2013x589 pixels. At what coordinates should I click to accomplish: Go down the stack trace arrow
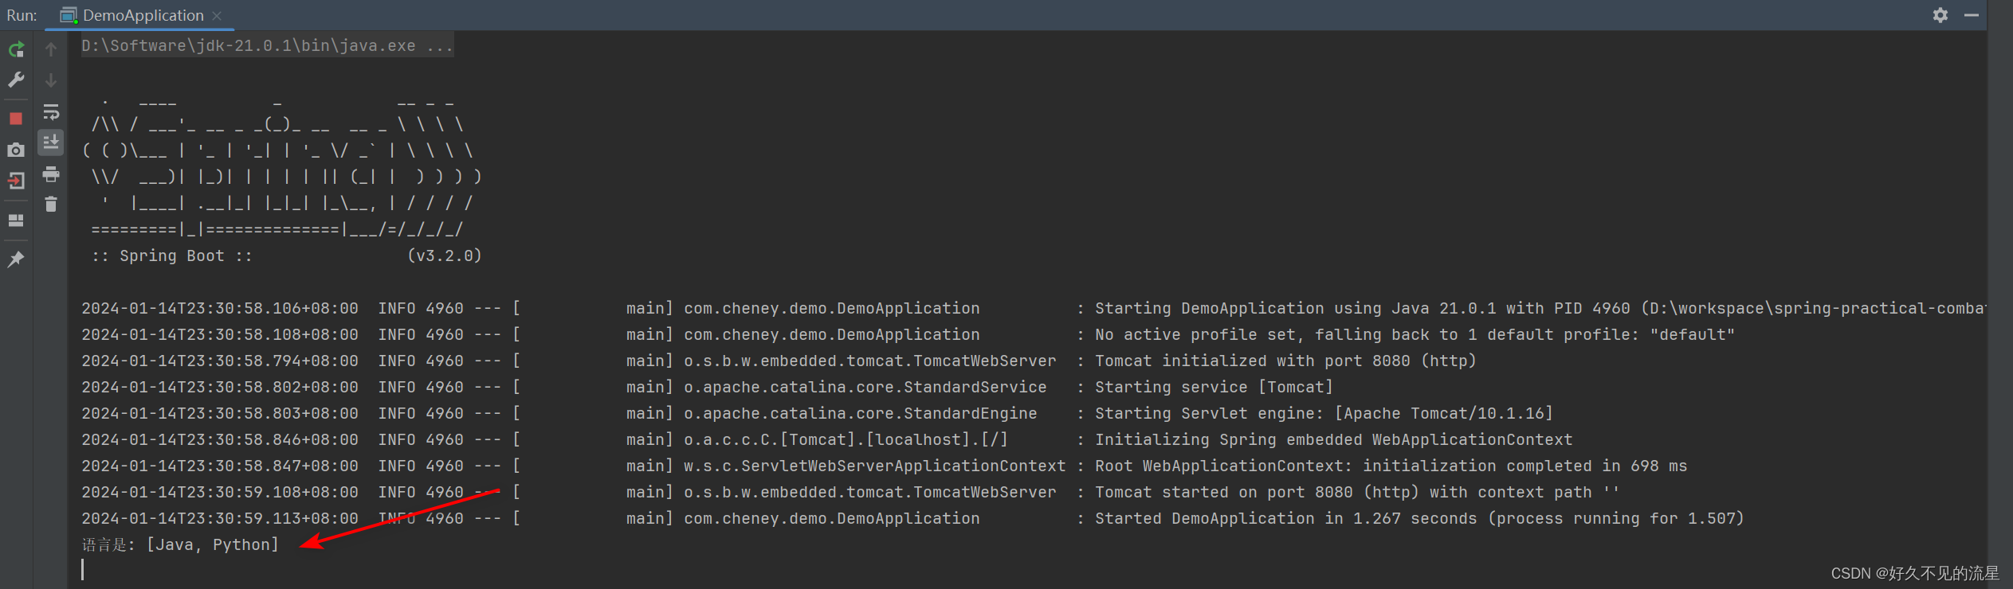pos(51,80)
